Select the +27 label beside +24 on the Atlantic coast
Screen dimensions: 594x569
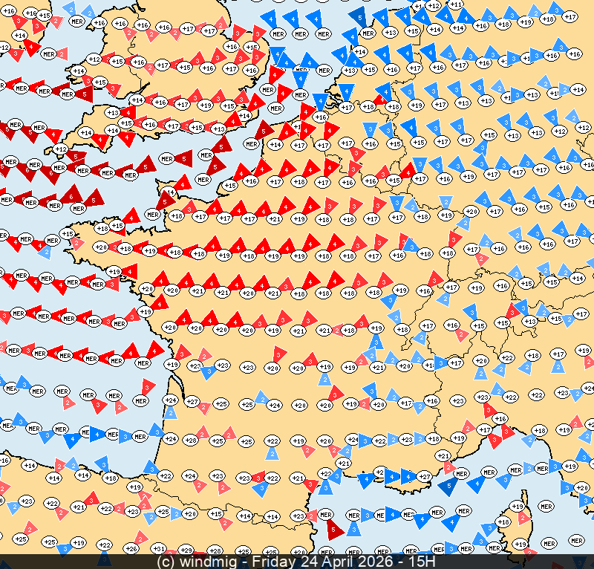point(192,402)
